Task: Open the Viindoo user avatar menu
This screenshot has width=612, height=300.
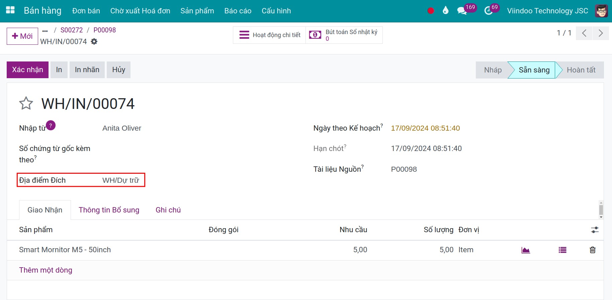Action: point(601,11)
